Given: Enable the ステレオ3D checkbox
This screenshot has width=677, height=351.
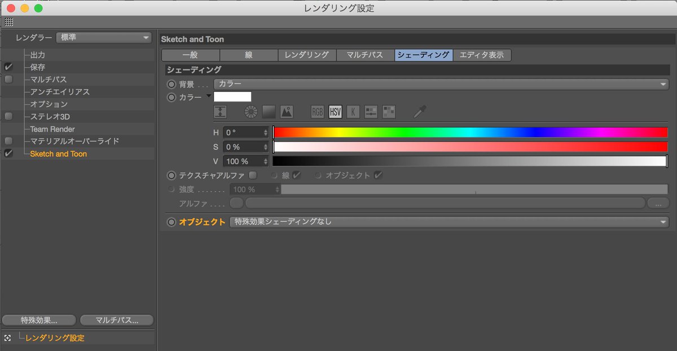Looking at the screenshot, I should [8, 116].
